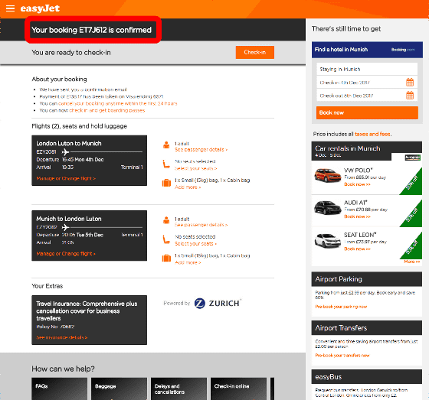Click passenger icon for London Luton to Munich
Image resolution: width=429 pixels, height=400 pixels.
coord(166,145)
